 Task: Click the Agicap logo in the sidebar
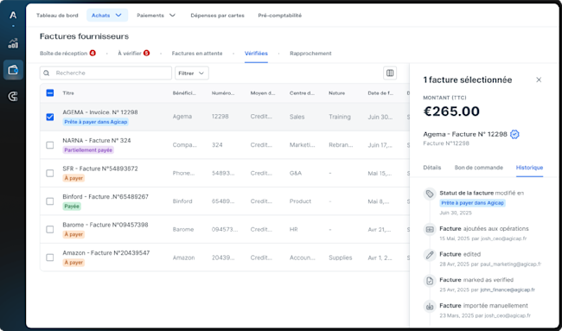[13, 16]
